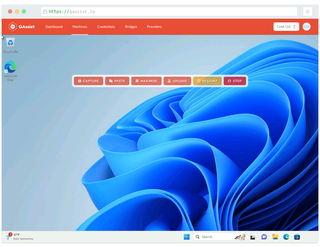Select the Microsoft Edge desktop shortcut

(10, 68)
